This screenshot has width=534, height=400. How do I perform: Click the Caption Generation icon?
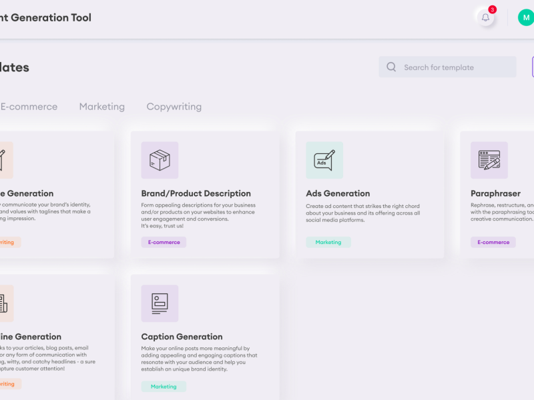point(160,303)
